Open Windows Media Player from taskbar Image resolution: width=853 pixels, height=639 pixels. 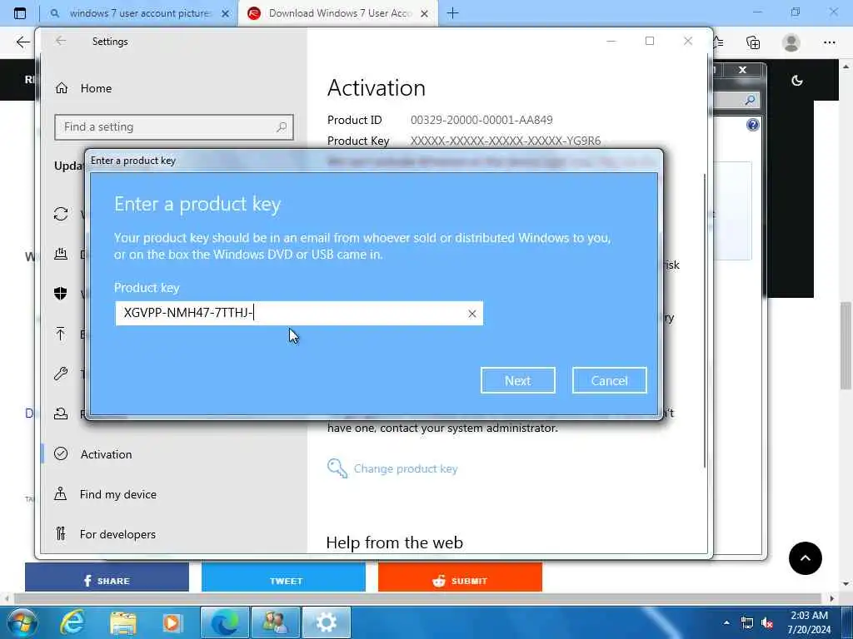pyautogui.click(x=172, y=622)
